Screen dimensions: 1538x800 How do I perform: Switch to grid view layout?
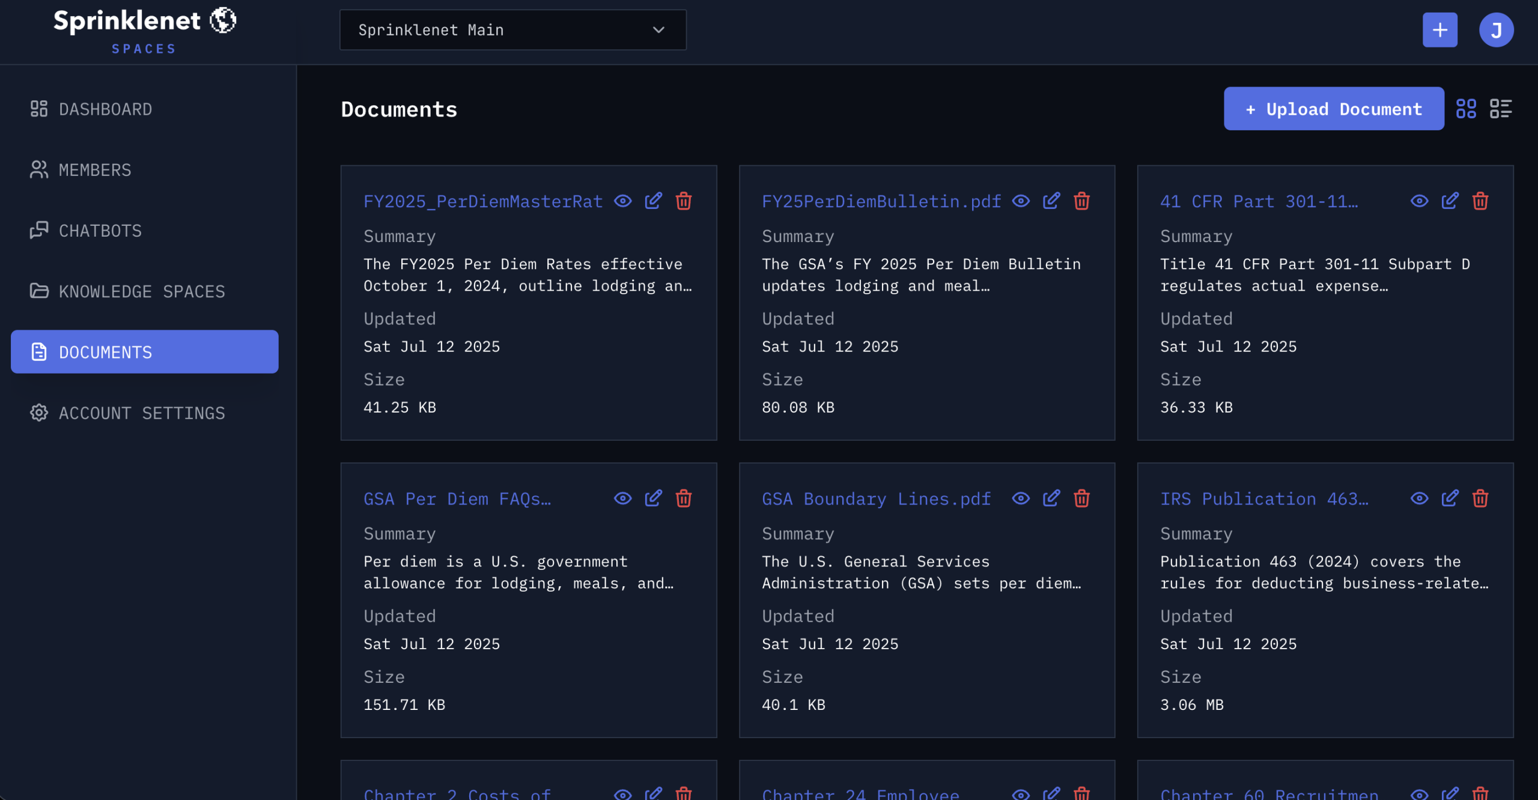tap(1467, 109)
